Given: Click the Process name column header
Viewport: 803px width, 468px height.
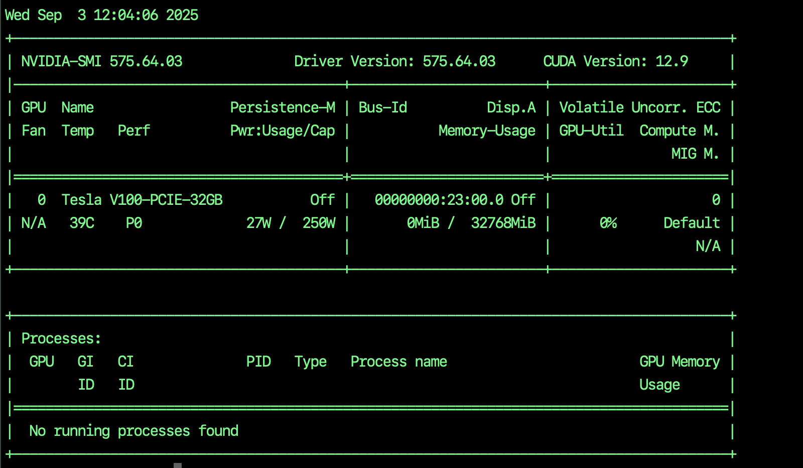Looking at the screenshot, I should pos(398,362).
